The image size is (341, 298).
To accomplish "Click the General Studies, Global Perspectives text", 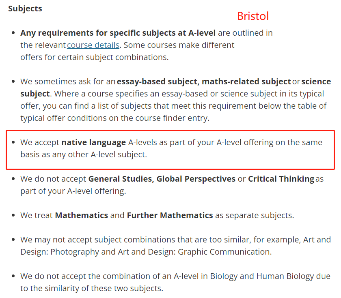I will 162,179.
